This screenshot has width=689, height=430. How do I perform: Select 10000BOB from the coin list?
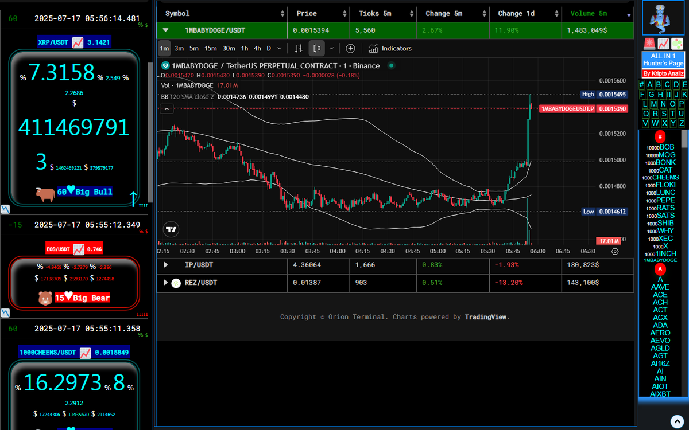click(x=660, y=147)
